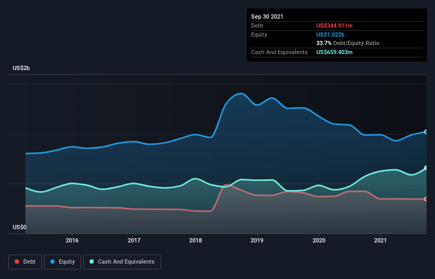Click the Debt end-of-line data marker
The width and height of the screenshot is (435, 279).
[426, 199]
